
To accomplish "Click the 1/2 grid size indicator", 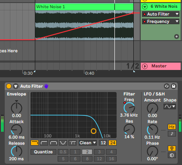I will pos(133,66).
